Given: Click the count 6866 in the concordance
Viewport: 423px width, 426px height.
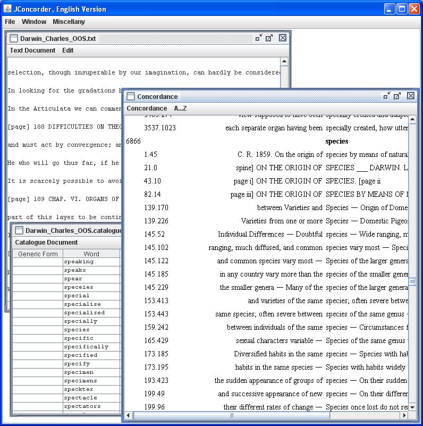Looking at the screenshot, I should coord(133,141).
